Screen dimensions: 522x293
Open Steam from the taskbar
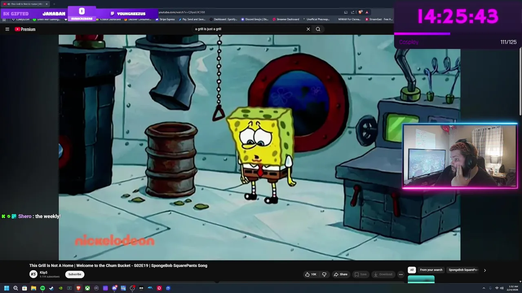click(x=51, y=288)
